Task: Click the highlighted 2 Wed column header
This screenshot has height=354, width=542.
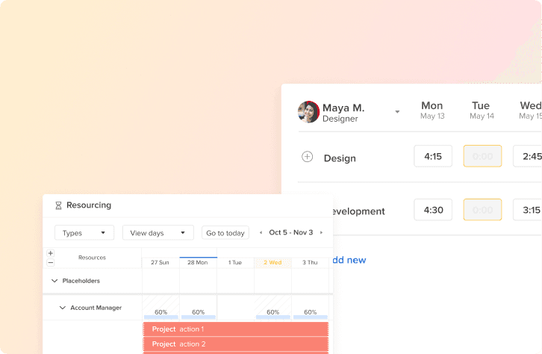Action: 272,262
